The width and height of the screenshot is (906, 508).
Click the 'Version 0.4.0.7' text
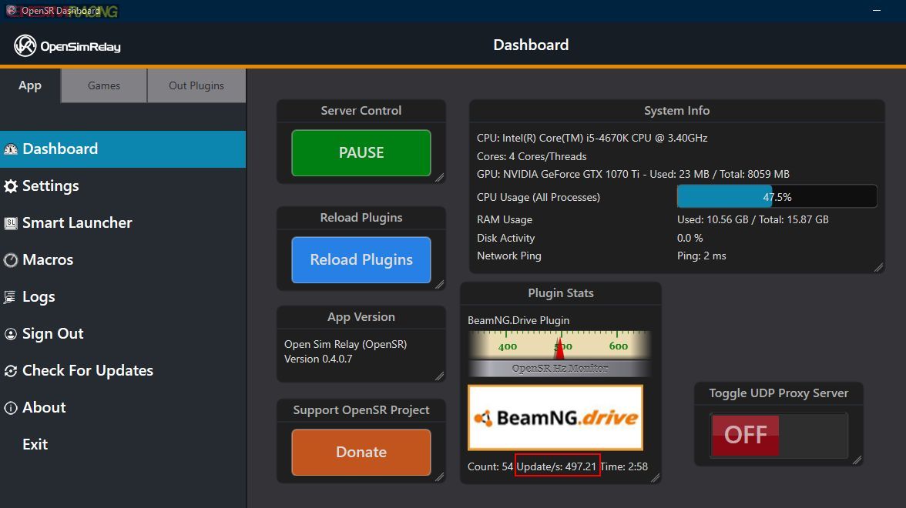point(317,359)
